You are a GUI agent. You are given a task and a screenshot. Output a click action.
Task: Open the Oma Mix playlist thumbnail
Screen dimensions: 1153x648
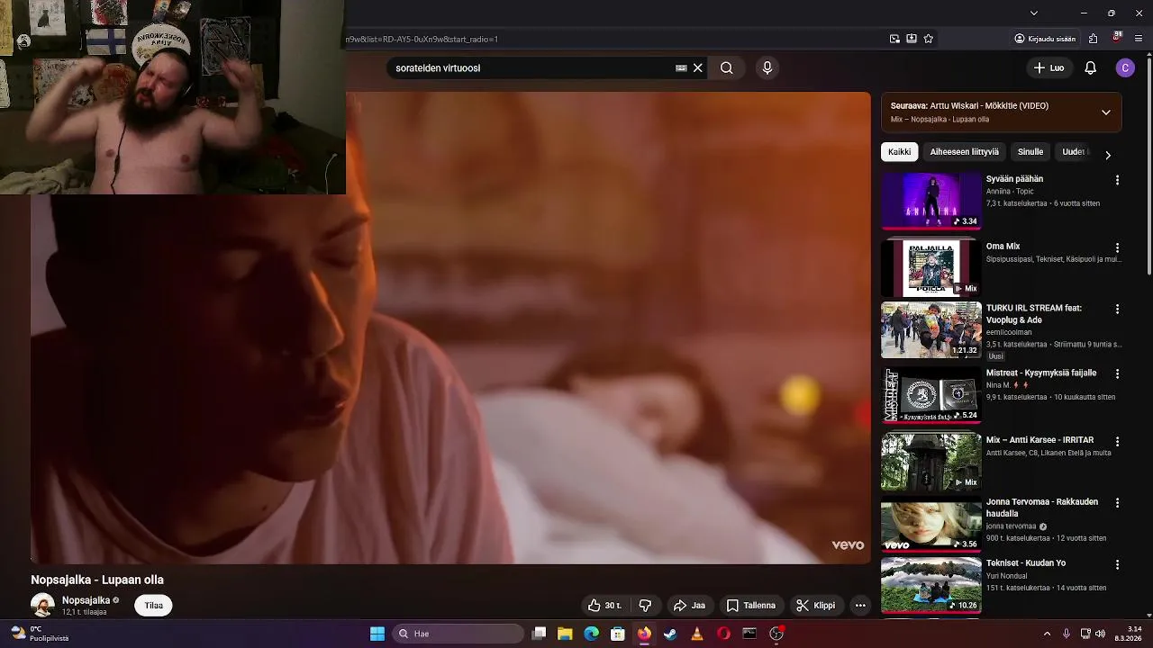point(931,267)
